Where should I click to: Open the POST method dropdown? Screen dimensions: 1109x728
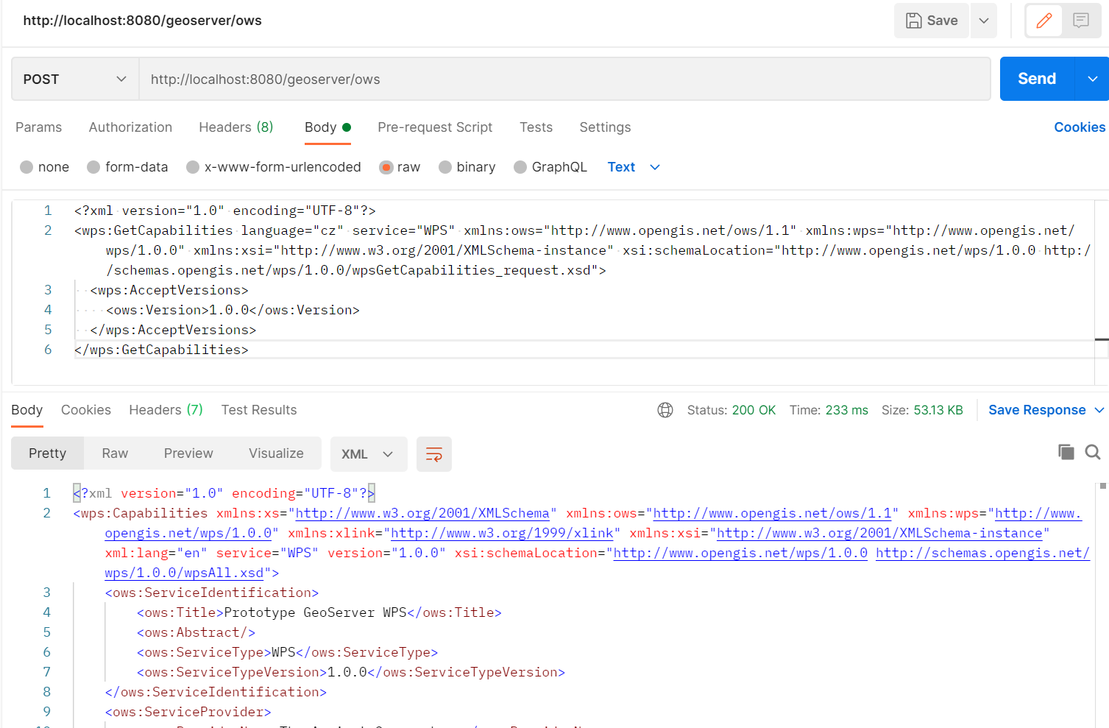[75, 79]
